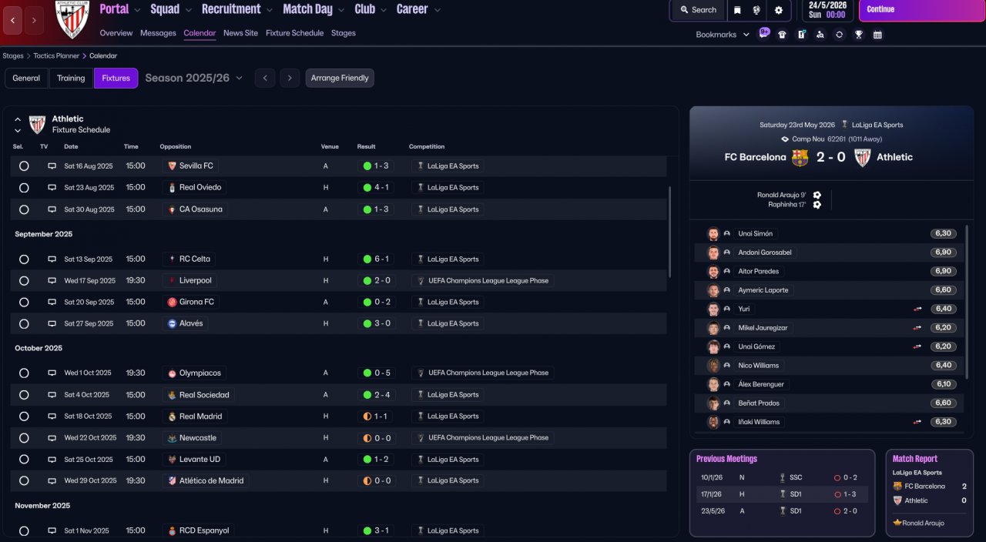Open the shirt shortcut icon
The width and height of the screenshot is (986, 542).
coord(783,35)
